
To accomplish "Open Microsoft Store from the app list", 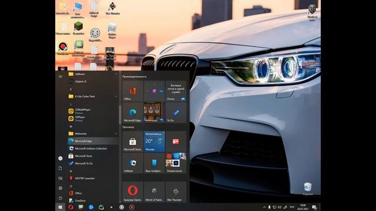I will [x=93, y=156].
